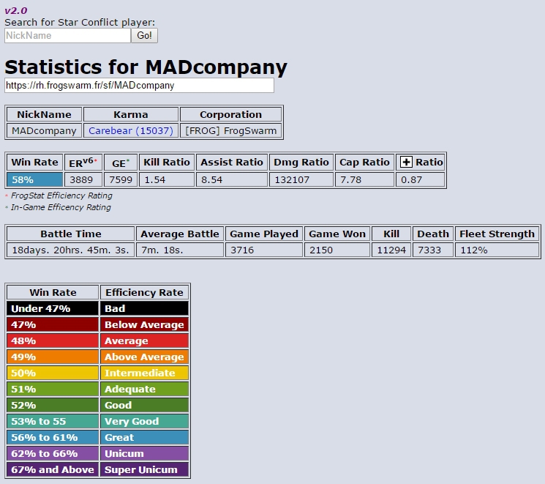Click the Fleet Strength header
Image resolution: width=545 pixels, height=484 pixels.
pyautogui.click(x=497, y=234)
